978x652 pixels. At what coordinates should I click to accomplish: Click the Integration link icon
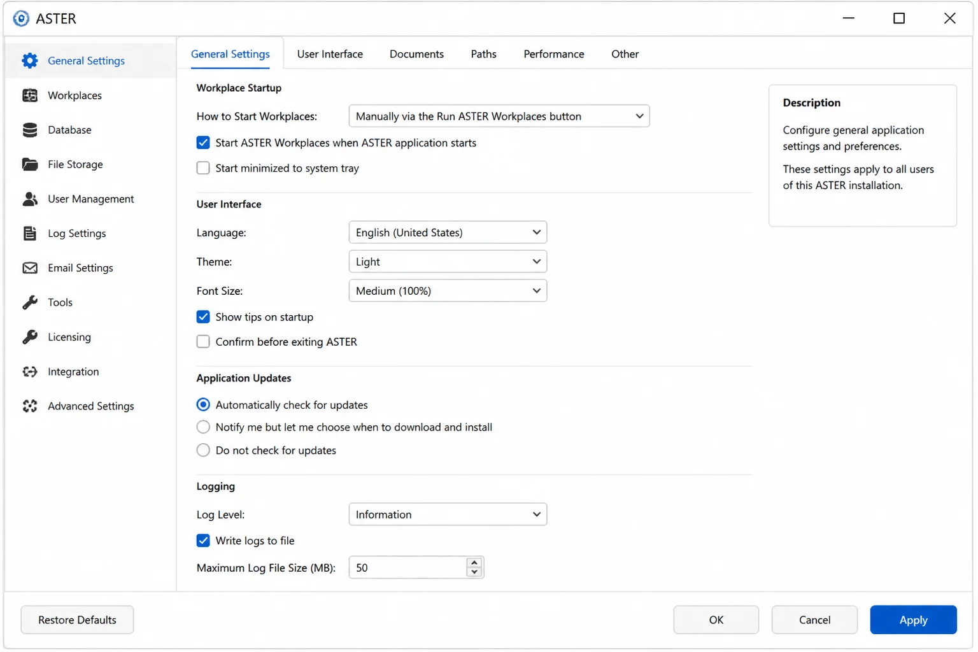30,371
